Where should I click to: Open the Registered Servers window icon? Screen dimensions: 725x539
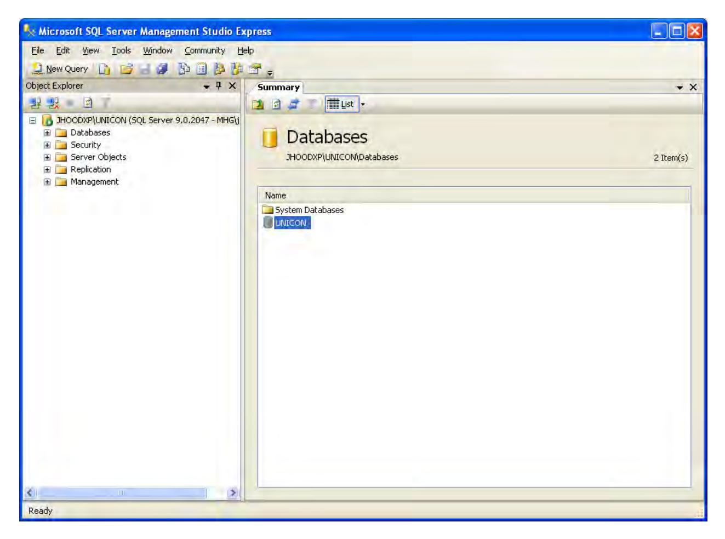[x=185, y=69]
